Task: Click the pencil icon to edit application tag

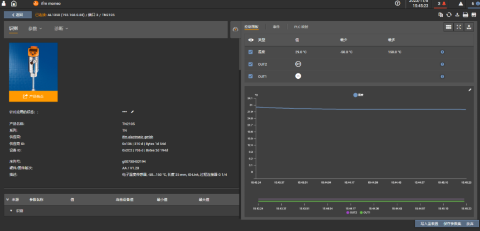Action: (x=133, y=112)
